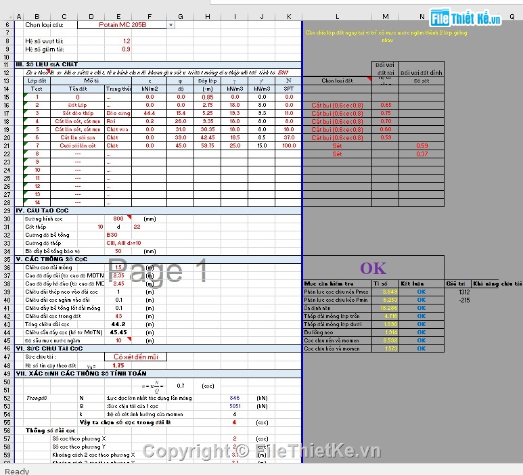Click 'Sét dẻo thấp' soil name cell

(78, 114)
